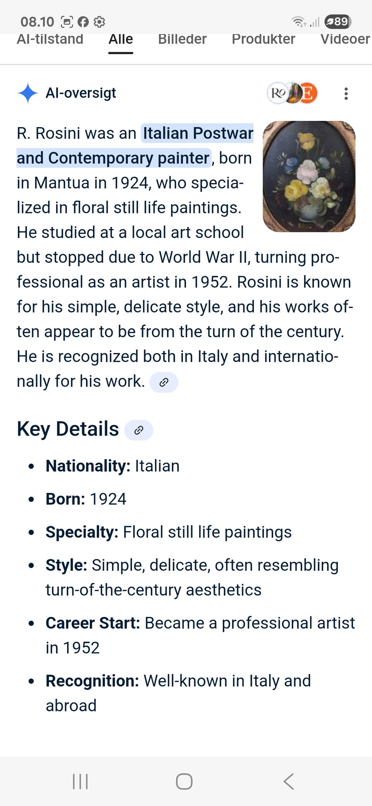
Task: Tap the AI-oversigt blue sparkle icon
Action: click(x=28, y=93)
